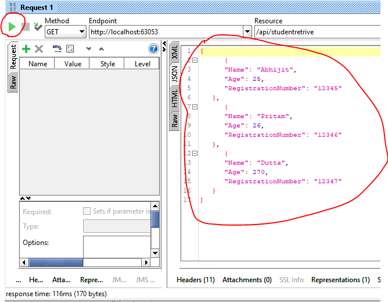388x302 pixels.
Task: Stop the running request with square button
Action: click(26, 27)
